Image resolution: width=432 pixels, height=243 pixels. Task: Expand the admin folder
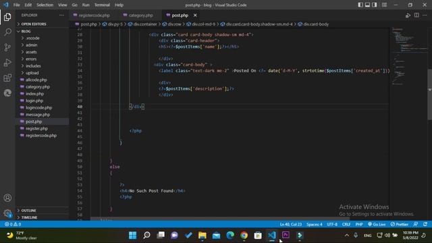pyautogui.click(x=42, y=45)
